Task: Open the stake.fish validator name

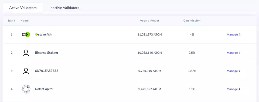Action: (x=45, y=35)
